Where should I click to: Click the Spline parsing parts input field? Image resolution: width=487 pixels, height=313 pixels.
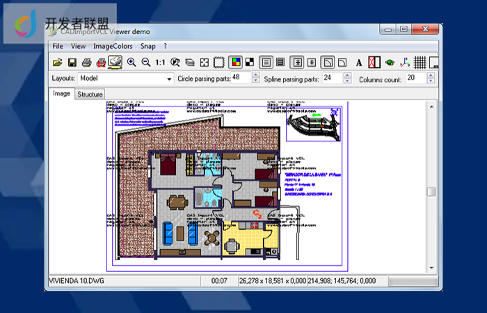(333, 79)
